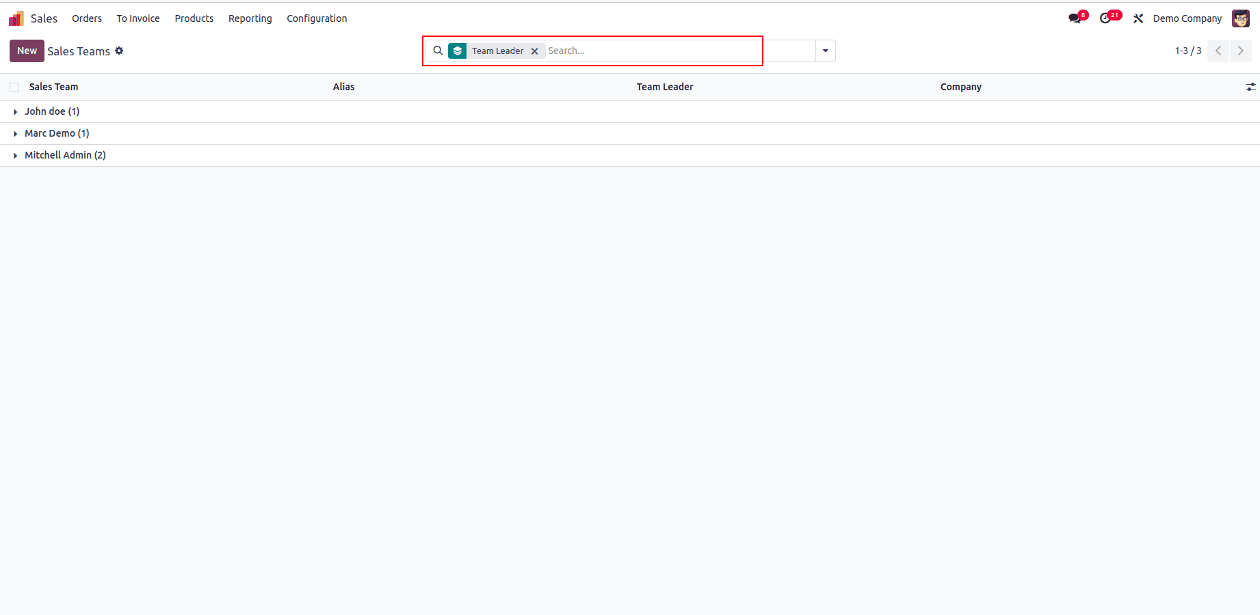1260x615 pixels.
Task: Expand the John doe (1) group
Action: (52, 111)
